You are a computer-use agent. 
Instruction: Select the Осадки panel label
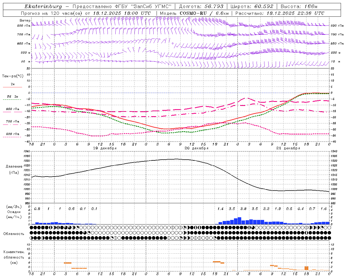coord(14,212)
